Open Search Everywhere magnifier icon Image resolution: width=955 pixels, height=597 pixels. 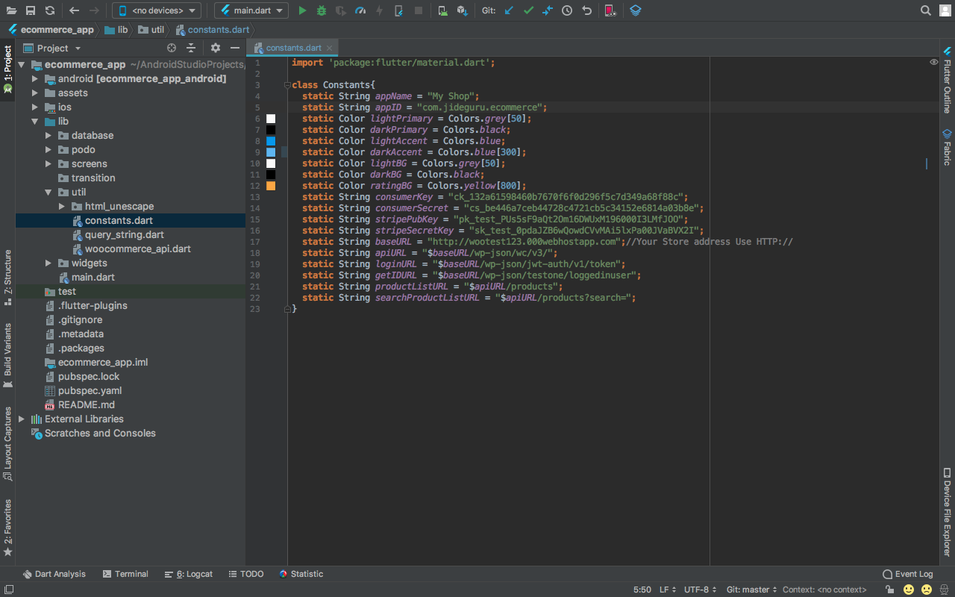coord(925,10)
